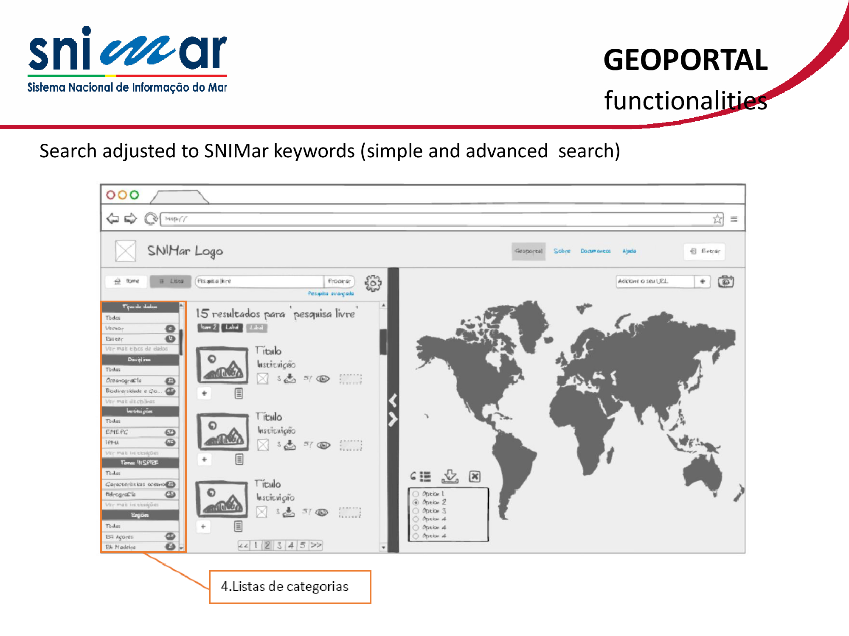849x636 pixels.
Task: Open the browser hamburger menu
Action: 734,219
